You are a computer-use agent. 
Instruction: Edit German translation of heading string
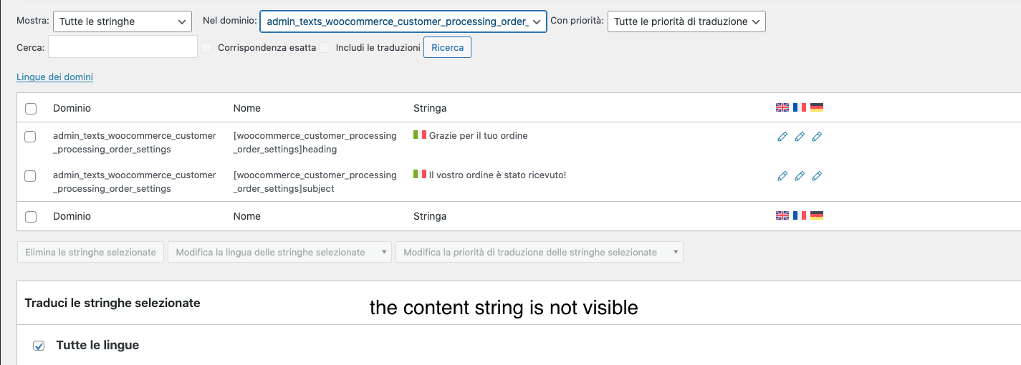817,137
